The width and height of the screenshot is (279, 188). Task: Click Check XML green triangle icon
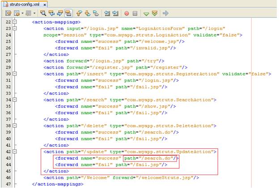pyautogui.click(x=146, y=14)
